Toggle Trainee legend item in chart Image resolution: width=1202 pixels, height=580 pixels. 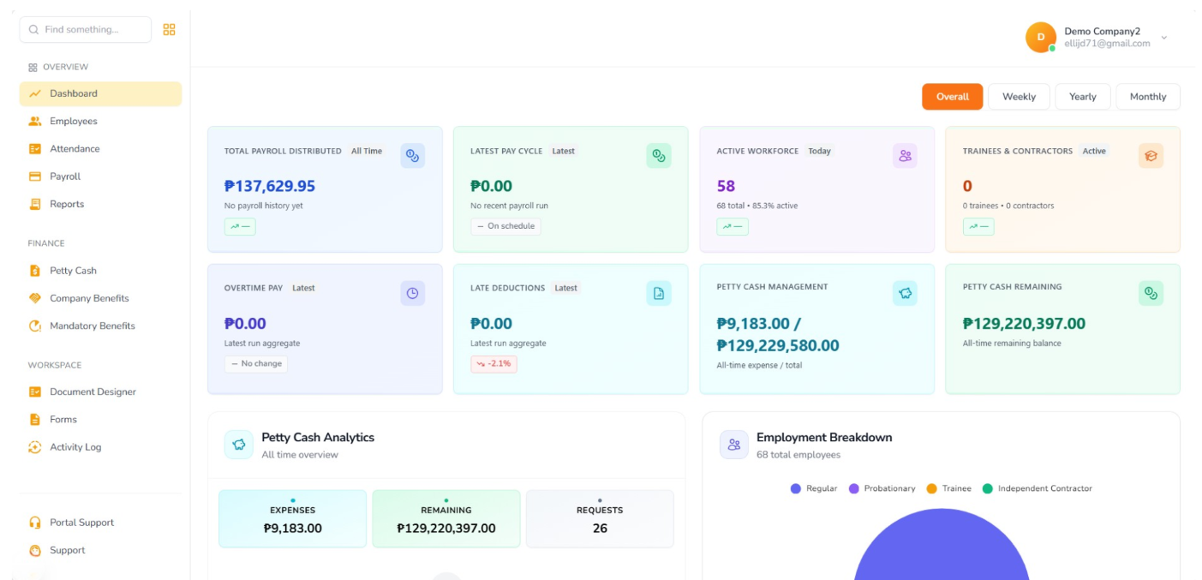click(948, 488)
